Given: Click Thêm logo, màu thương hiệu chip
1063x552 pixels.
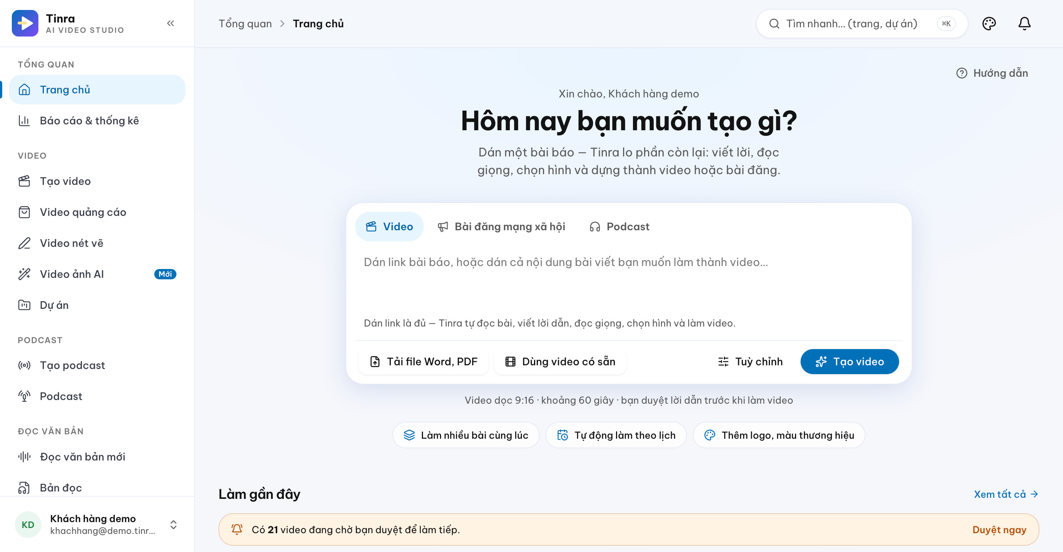Looking at the screenshot, I should coord(779,435).
